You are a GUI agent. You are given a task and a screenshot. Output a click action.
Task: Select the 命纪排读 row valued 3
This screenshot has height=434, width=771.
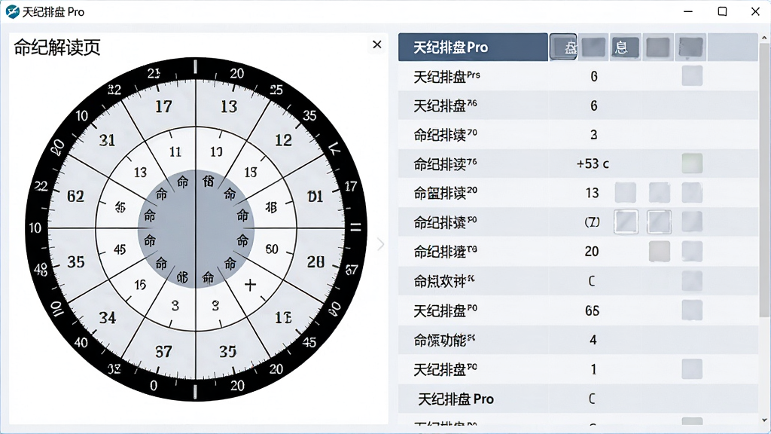[577, 134]
